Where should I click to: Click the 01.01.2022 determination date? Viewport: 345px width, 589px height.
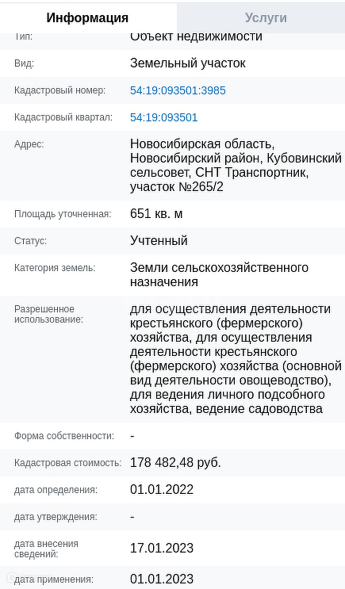click(x=162, y=490)
